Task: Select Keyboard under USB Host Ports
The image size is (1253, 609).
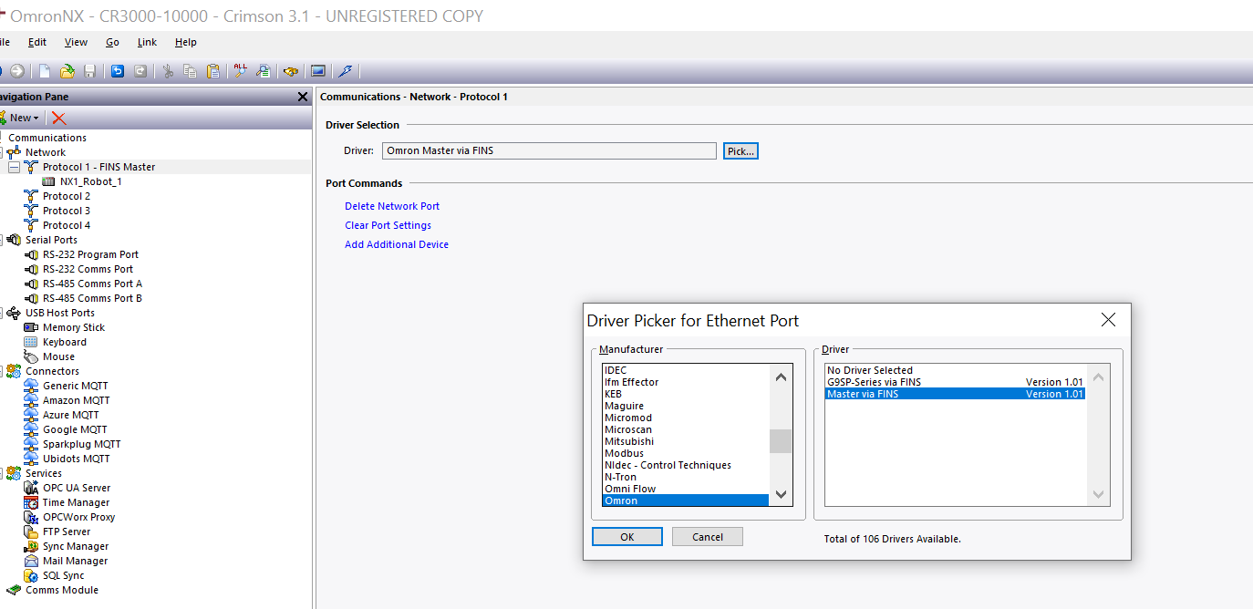Action: coord(65,342)
